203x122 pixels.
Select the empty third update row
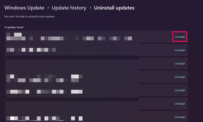(76, 64)
